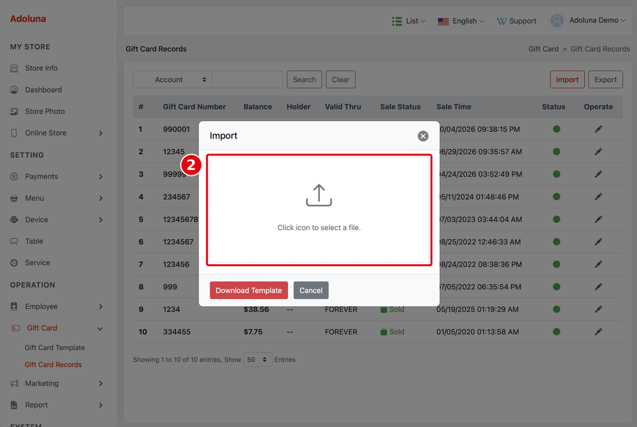
Task: Click the Online Store phone icon
Action: pos(14,133)
